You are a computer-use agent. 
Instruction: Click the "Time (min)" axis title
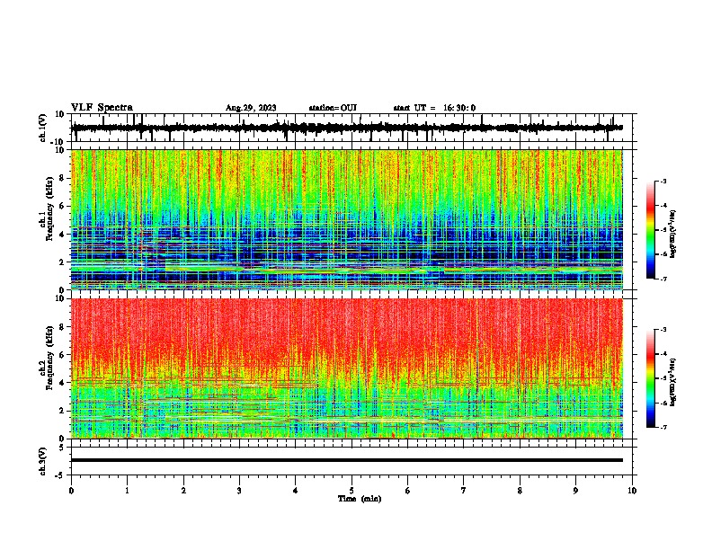[360, 499]
